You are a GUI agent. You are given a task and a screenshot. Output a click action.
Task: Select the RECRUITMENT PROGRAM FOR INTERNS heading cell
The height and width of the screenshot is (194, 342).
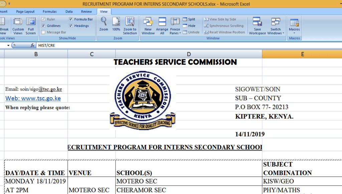165,147
